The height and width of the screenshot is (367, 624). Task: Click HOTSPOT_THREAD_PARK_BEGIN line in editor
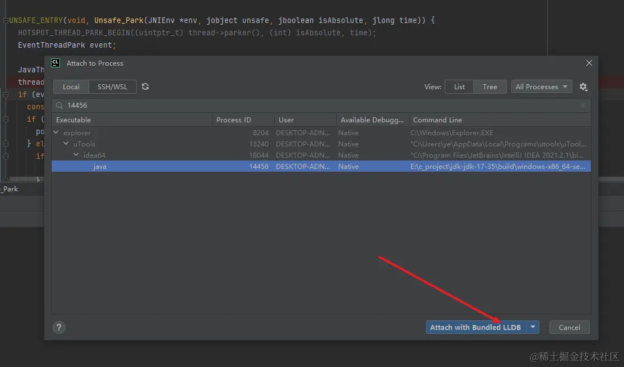pos(197,33)
